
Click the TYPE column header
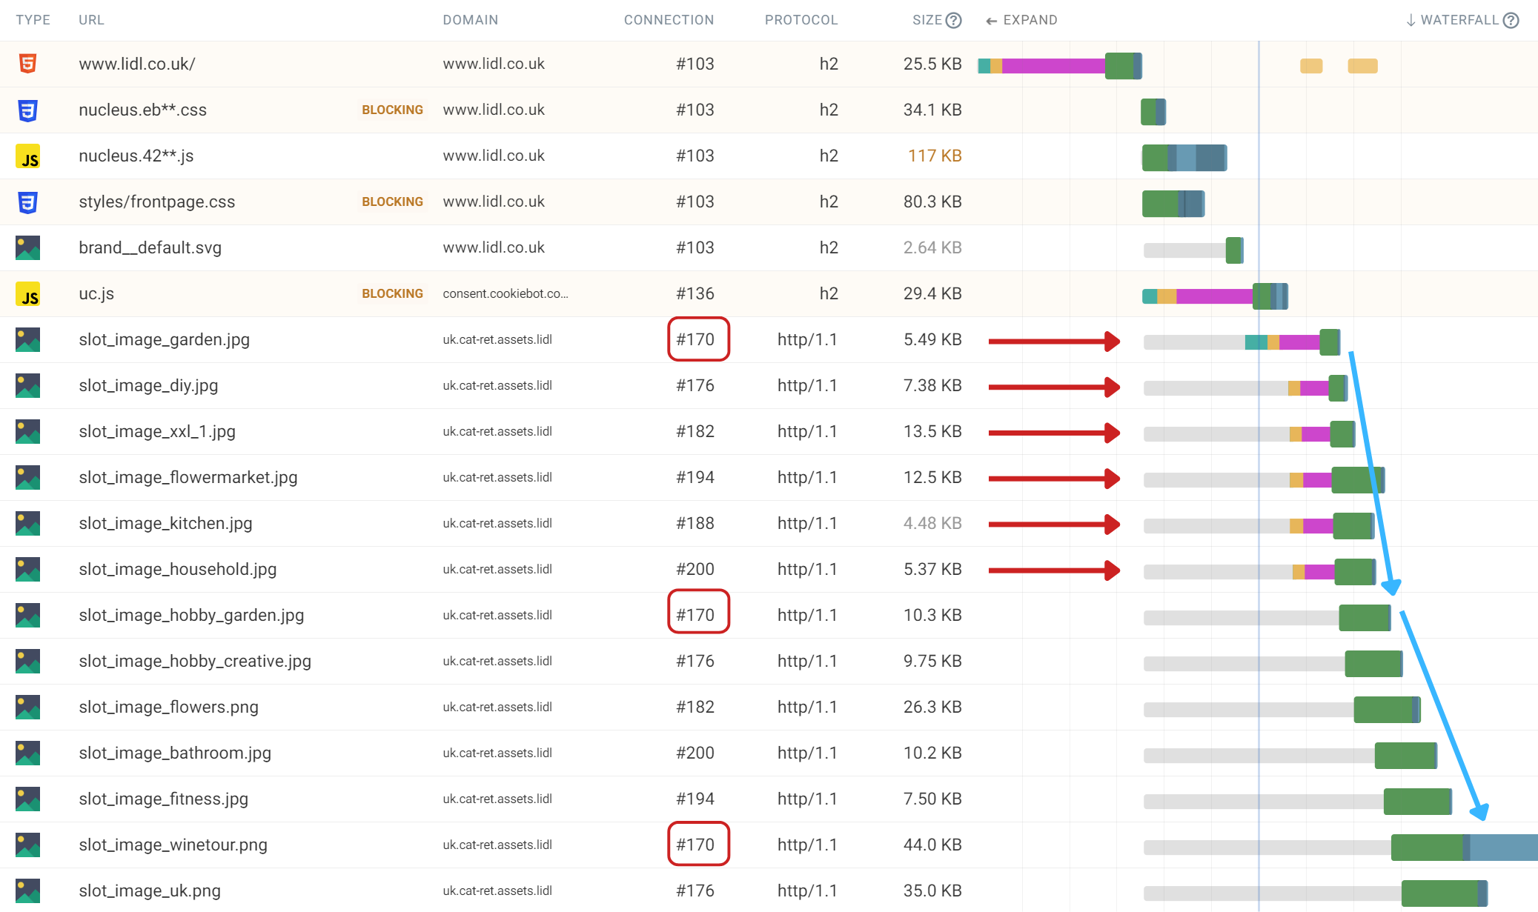pyautogui.click(x=33, y=20)
